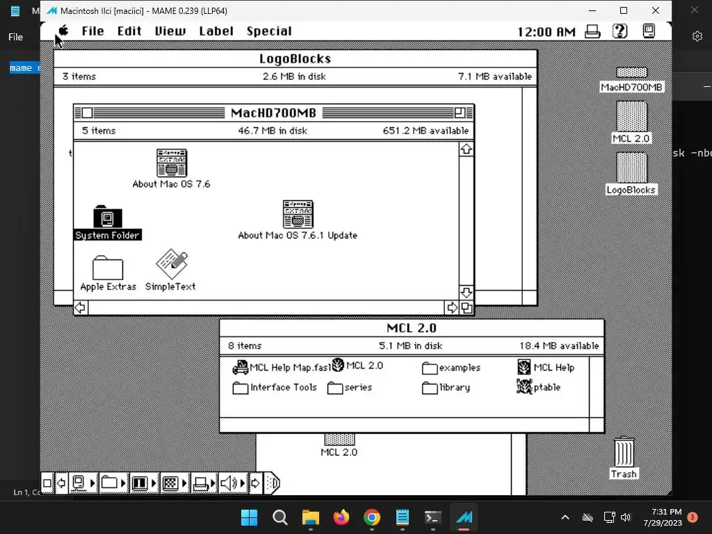712x534 pixels.
Task: Open the monitor bit depth Control Strip module
Action: click(144, 483)
